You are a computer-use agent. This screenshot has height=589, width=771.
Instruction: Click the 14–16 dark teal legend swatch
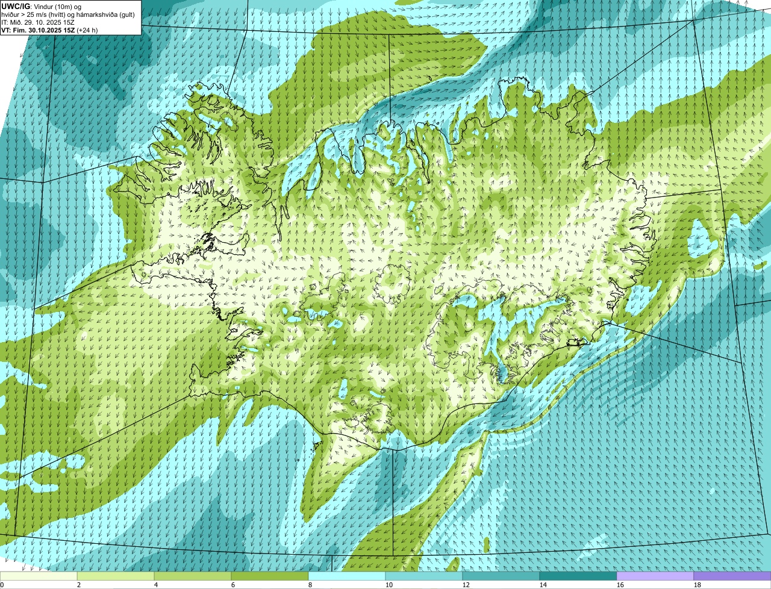(x=578, y=576)
